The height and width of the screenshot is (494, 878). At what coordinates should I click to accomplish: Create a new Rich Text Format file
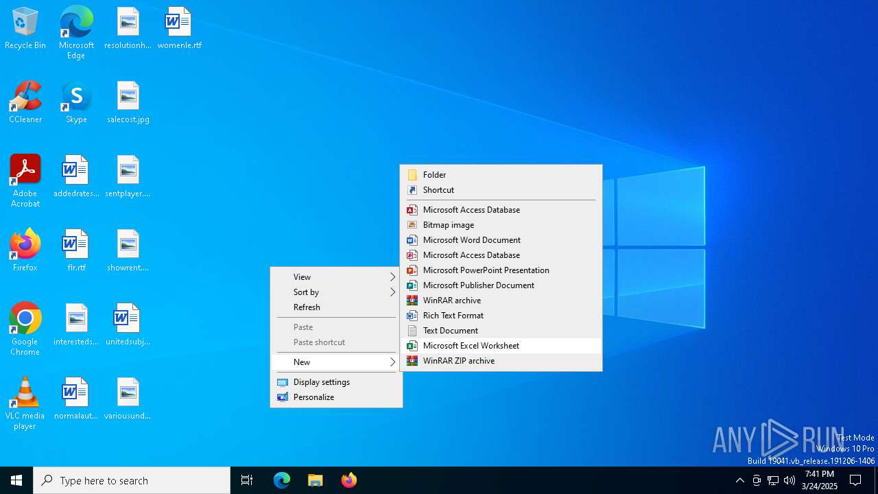tap(501, 316)
